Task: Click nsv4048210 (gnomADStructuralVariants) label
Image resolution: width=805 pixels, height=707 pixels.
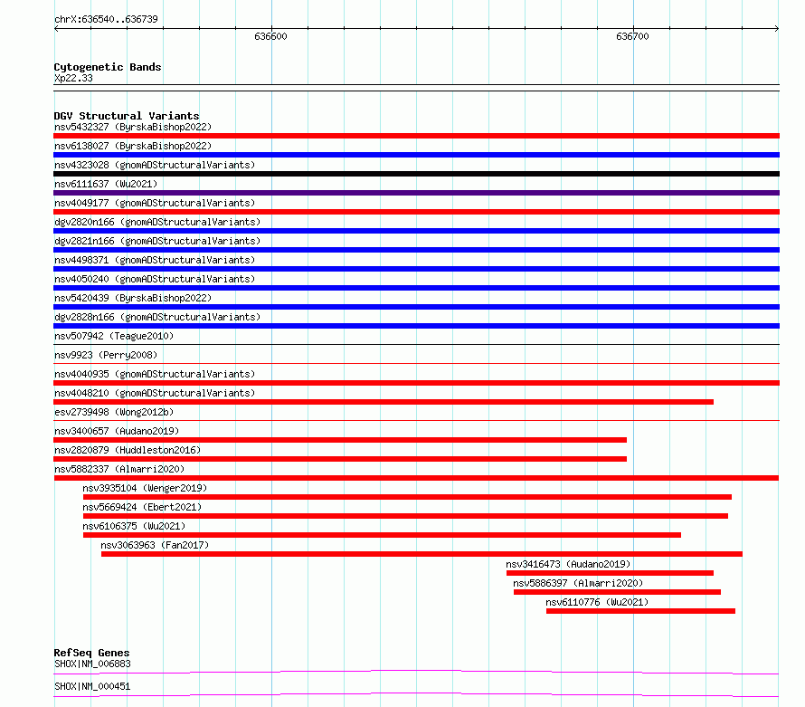Action: (x=155, y=393)
